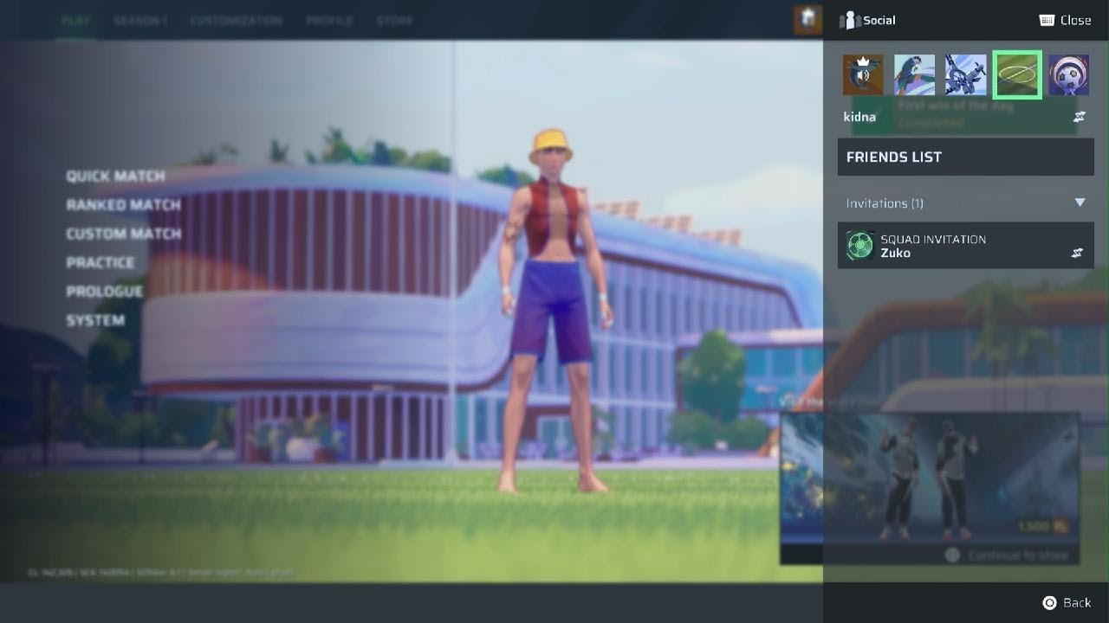Click the platform icon beside kidna
1109x623 pixels.
[1079, 117]
